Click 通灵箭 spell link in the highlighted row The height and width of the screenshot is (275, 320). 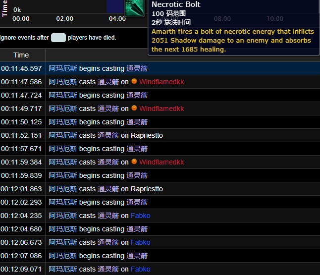137,68
